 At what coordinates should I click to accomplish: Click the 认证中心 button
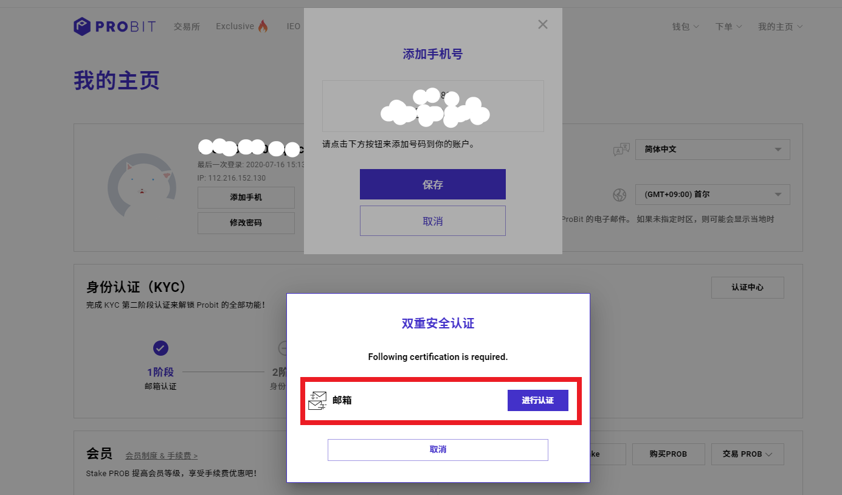[x=747, y=288]
